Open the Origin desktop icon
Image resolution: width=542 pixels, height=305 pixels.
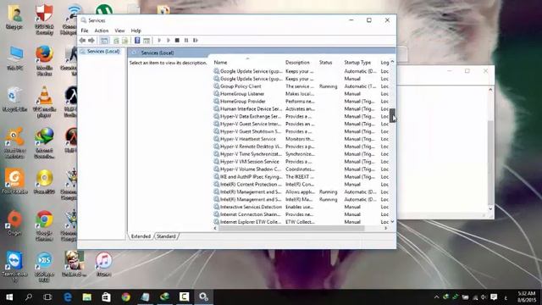pos(14,223)
